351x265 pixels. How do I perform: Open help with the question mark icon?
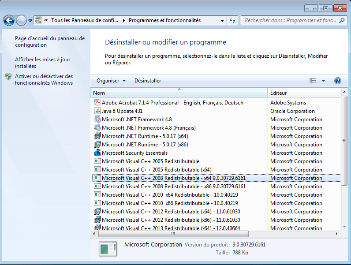(338, 81)
